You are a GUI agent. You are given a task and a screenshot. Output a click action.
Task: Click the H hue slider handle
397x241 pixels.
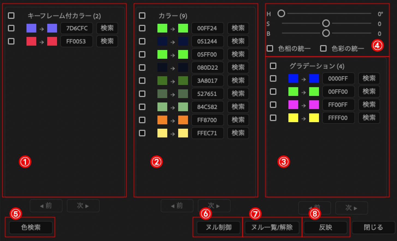[281, 13]
